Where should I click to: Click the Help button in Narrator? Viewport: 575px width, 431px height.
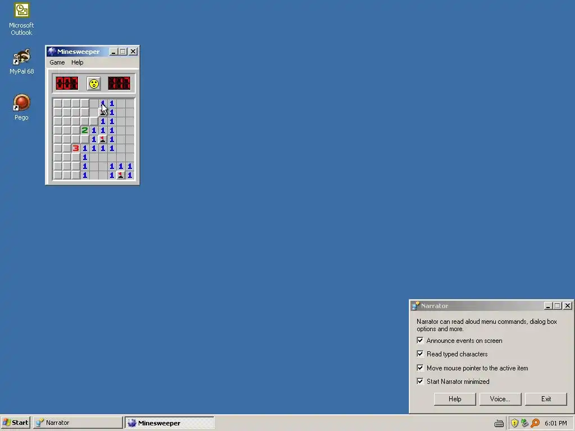[455, 399]
